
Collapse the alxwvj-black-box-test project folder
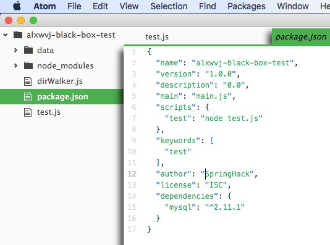[x=6, y=35]
